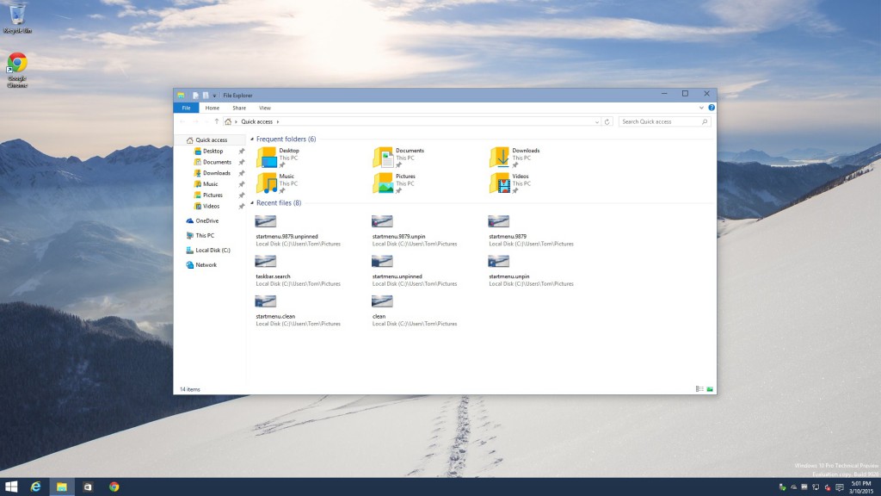
Task: Click the search magnifier icon
Action: click(x=705, y=122)
